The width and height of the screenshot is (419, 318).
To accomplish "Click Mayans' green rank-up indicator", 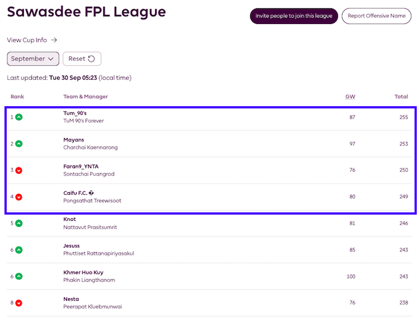I will click(18, 144).
